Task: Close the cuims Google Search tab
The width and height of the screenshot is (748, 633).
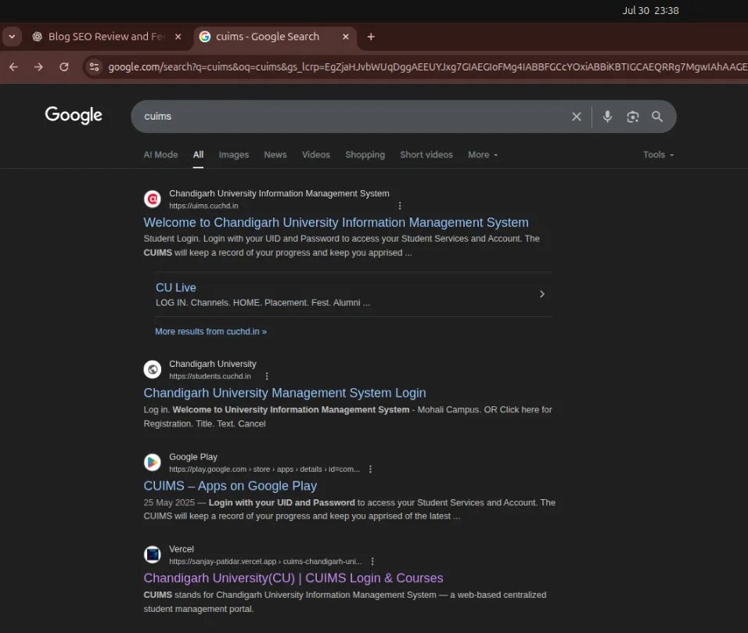Action: (x=346, y=37)
